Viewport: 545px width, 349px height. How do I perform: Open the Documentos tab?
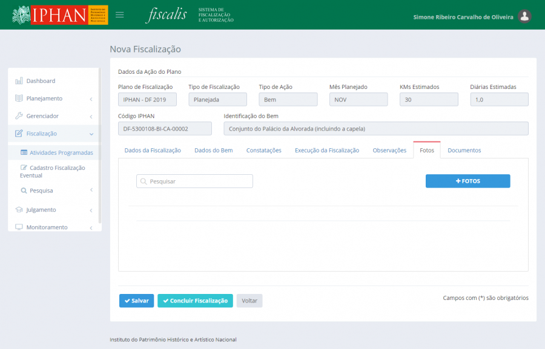(x=464, y=150)
